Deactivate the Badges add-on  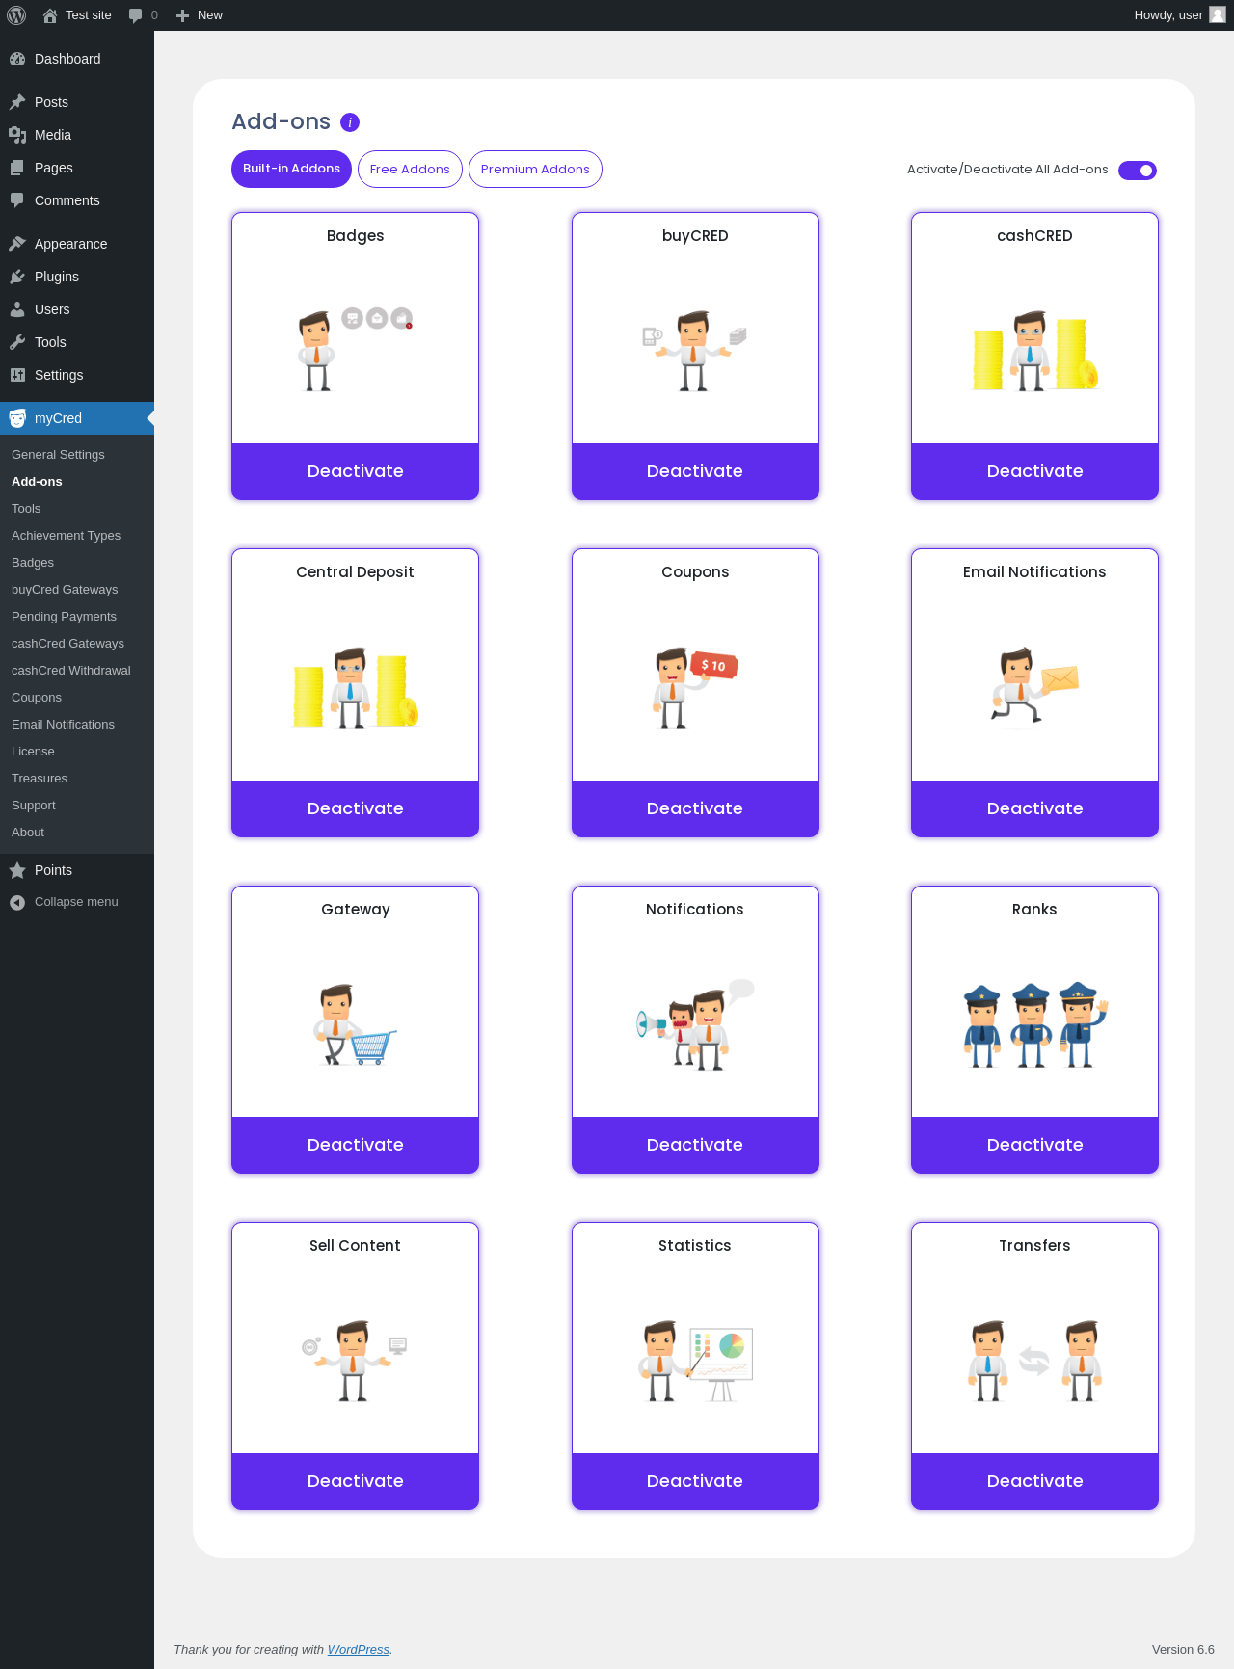[355, 471]
